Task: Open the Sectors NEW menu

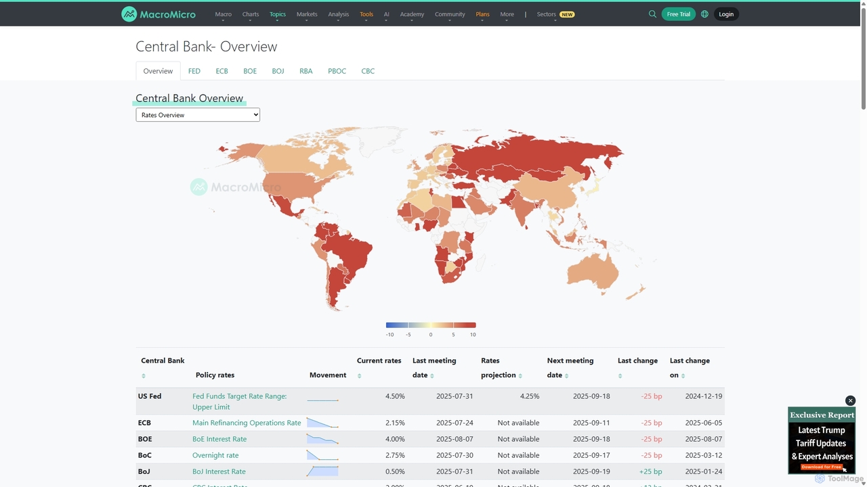Action: click(555, 14)
